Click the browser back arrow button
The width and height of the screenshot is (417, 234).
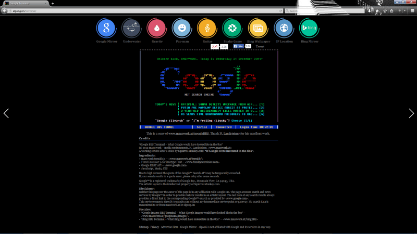pos(4,11)
